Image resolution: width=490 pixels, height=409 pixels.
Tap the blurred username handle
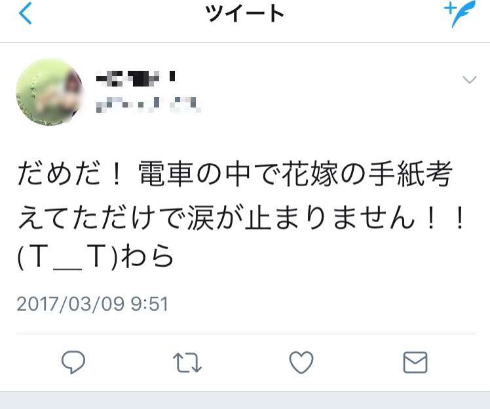tap(148, 104)
